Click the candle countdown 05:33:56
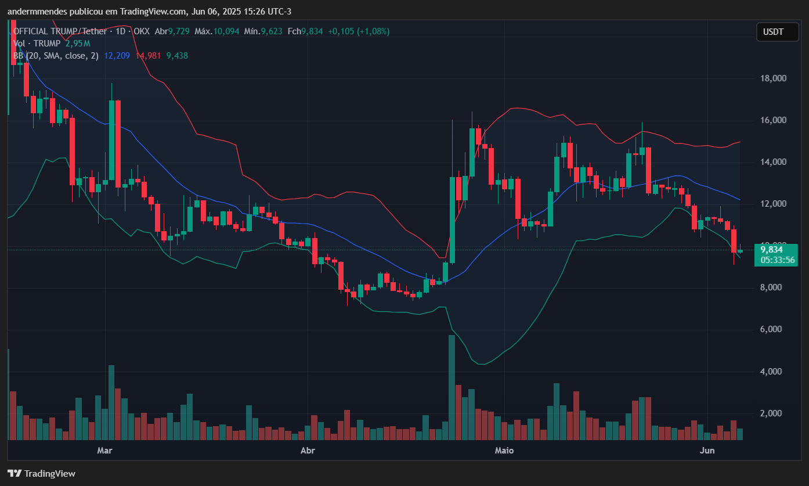The image size is (809, 486). coord(778,260)
